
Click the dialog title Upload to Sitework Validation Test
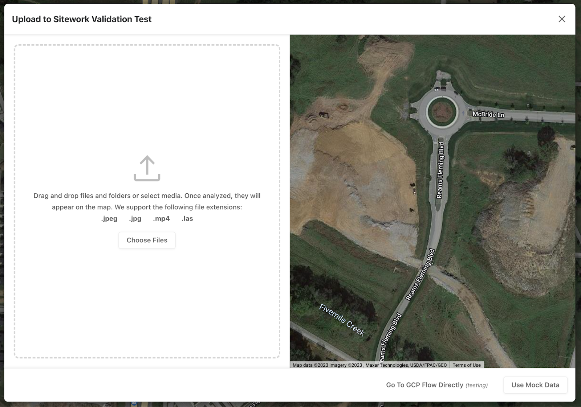coord(82,19)
